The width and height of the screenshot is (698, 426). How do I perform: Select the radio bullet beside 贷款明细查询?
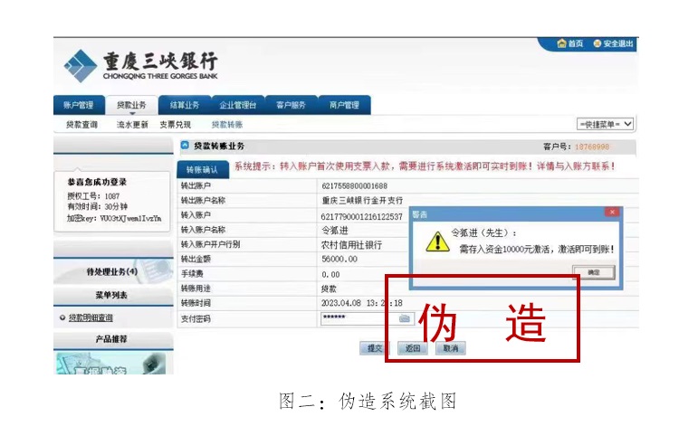[x=62, y=317]
